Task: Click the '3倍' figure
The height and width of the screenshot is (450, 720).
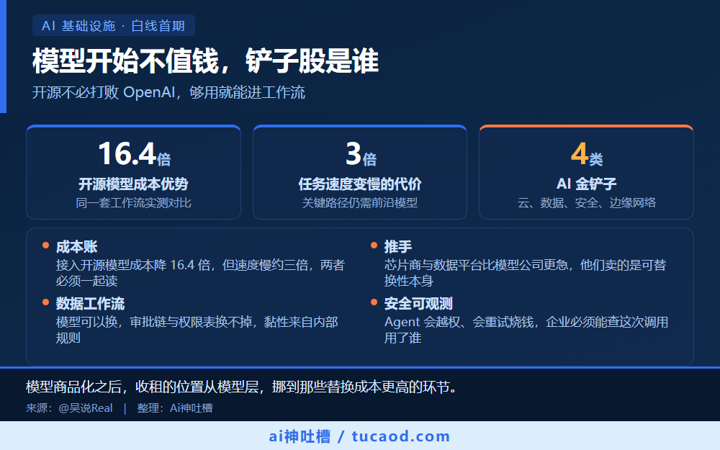Action: pos(361,154)
